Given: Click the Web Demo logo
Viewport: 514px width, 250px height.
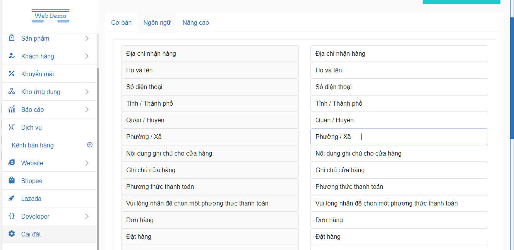Looking at the screenshot, I should [x=50, y=16].
